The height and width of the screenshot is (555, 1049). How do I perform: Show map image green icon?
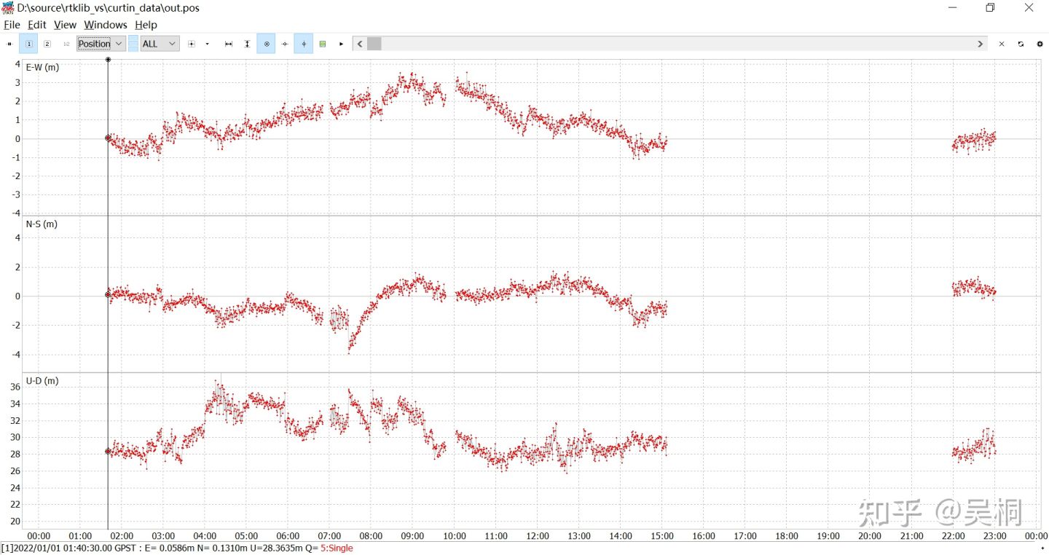(323, 44)
